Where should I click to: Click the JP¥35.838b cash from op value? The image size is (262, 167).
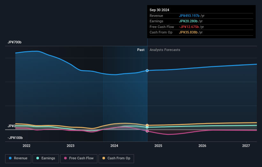coord(188,33)
